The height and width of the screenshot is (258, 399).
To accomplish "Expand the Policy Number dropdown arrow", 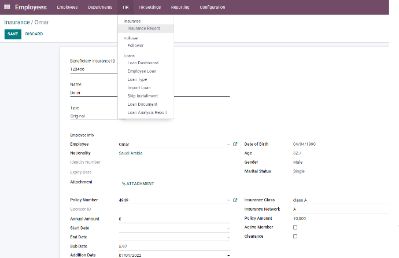I will pyautogui.click(x=228, y=200).
